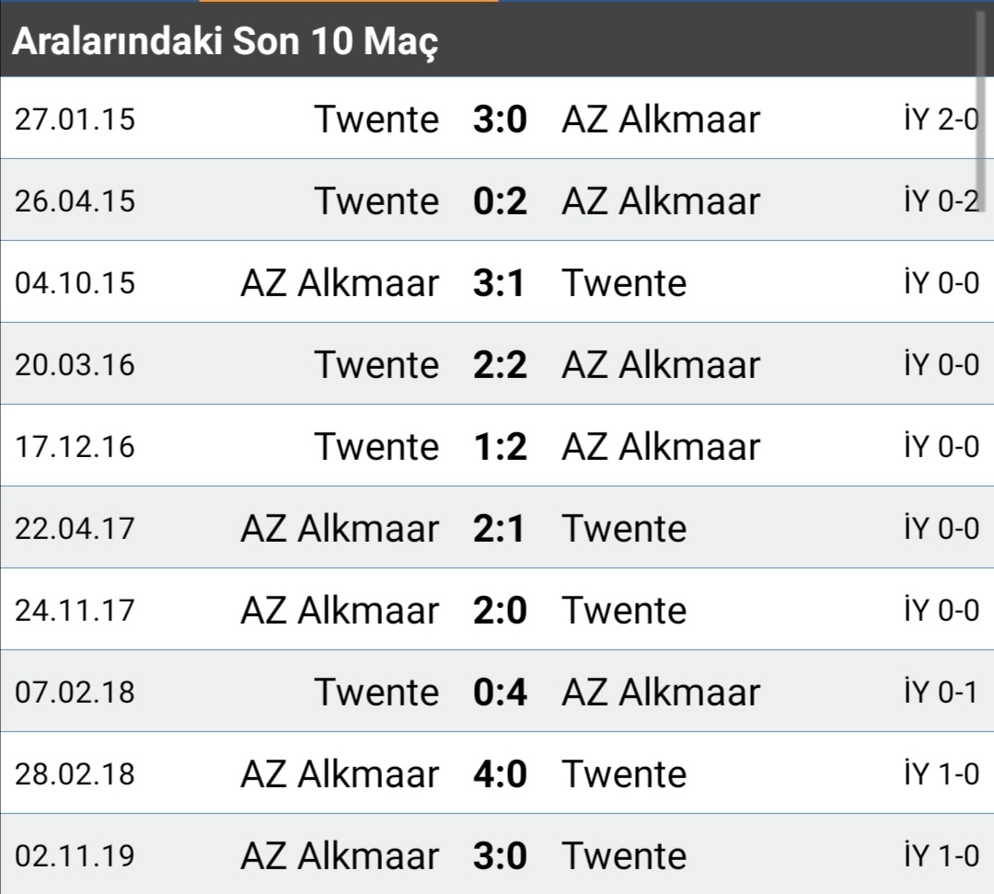Select the Twente 0:4 AZ Alkmaar row
This screenshot has width=994, height=894.
pos(497,691)
